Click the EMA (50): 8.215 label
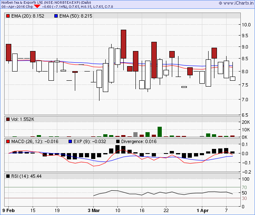The width and height of the screenshot is (255, 215). point(76,16)
